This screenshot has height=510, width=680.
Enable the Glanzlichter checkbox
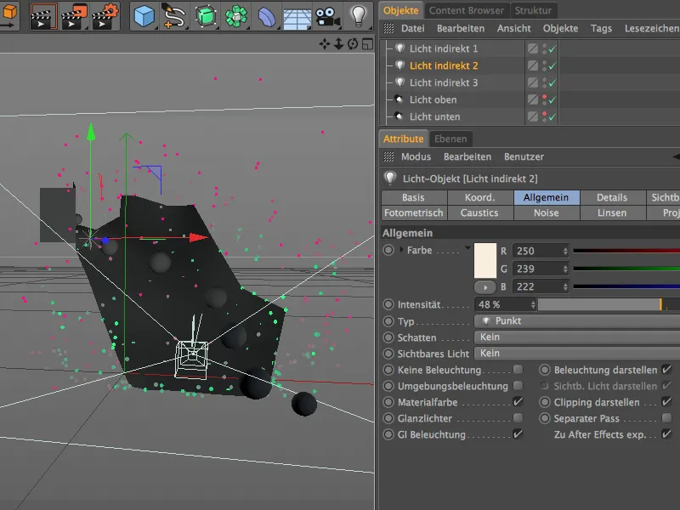518,417
